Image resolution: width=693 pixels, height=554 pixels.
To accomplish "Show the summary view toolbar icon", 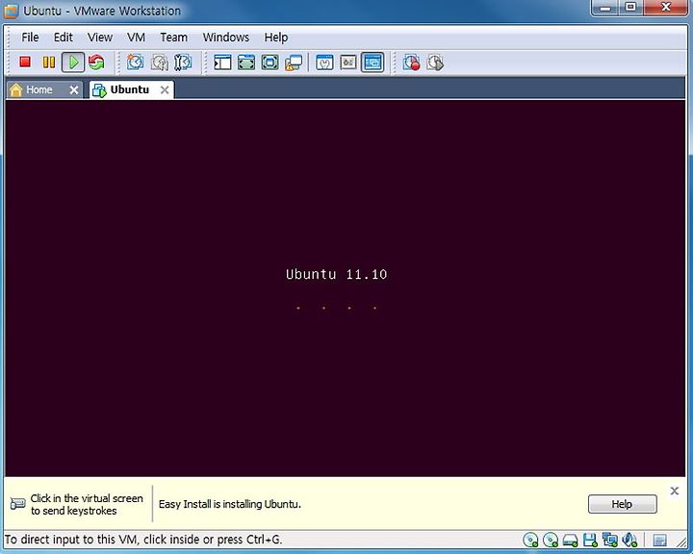I will pyautogui.click(x=325, y=63).
